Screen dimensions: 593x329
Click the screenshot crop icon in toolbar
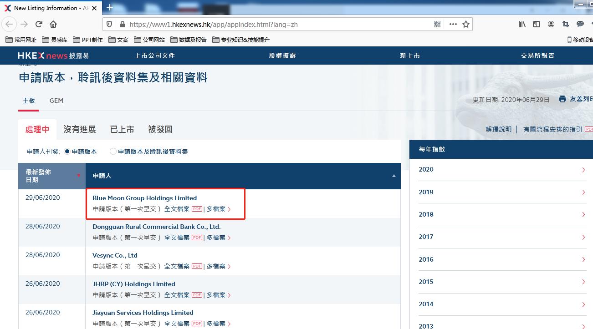point(566,24)
